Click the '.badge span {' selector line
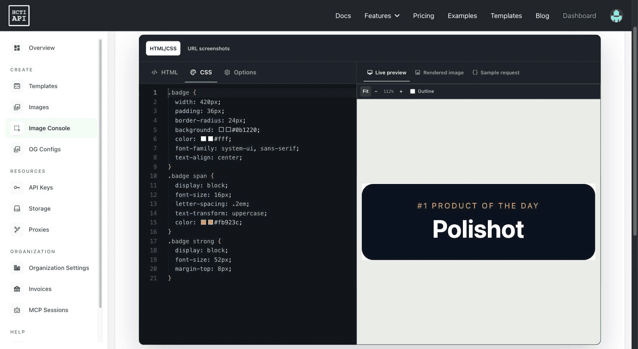638x349 pixels. 191,176
